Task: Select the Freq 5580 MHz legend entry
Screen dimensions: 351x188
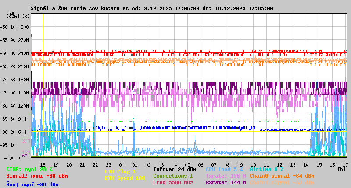Action: click(x=173, y=182)
